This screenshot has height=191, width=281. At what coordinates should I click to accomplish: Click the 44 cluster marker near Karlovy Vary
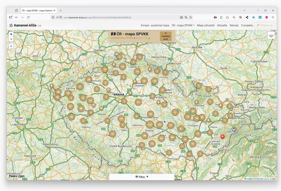coord(58,92)
